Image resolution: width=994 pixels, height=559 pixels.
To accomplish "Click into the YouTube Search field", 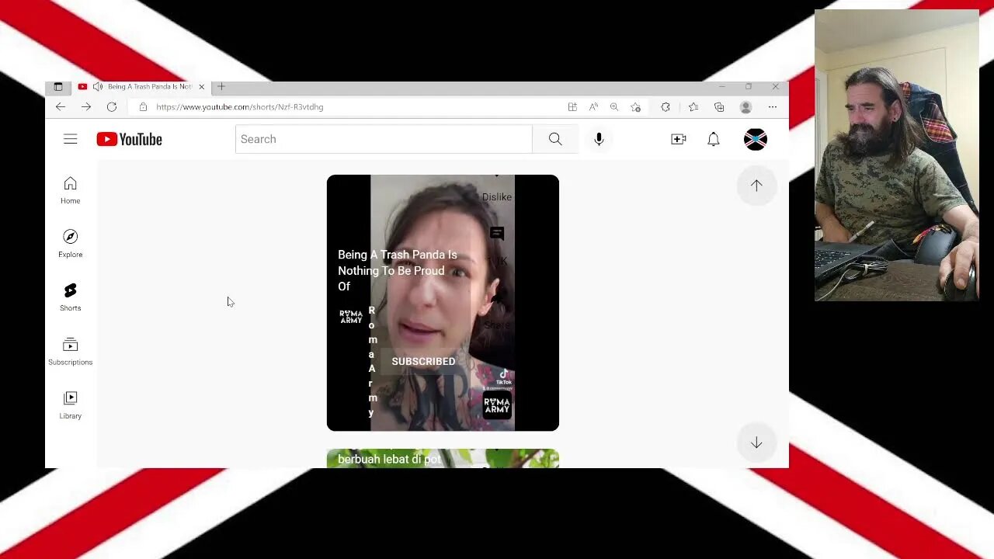I will (x=384, y=139).
